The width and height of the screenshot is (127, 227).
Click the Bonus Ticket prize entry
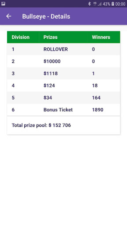coord(58,110)
